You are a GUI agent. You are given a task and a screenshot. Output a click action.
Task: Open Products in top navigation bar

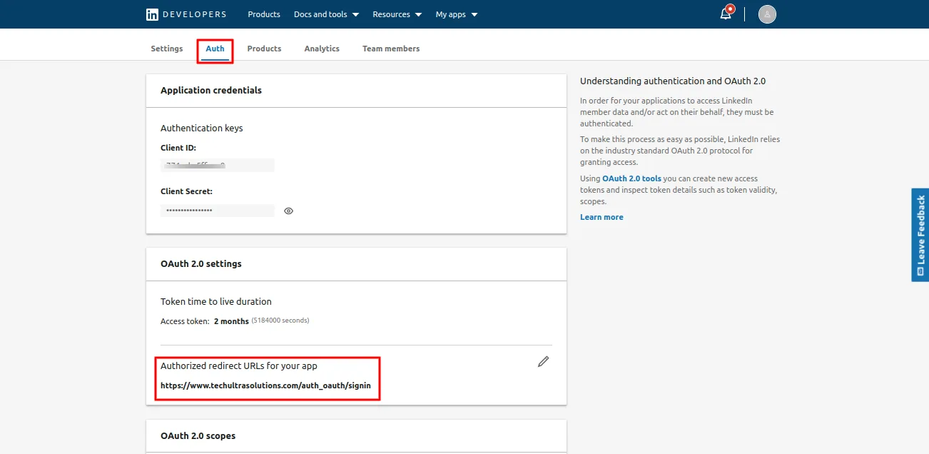(264, 14)
